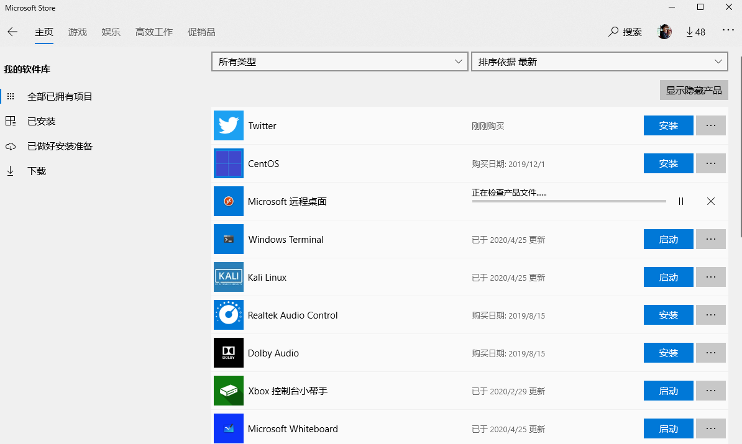
Task: Switch to the 游戏 tab
Action: [78, 32]
